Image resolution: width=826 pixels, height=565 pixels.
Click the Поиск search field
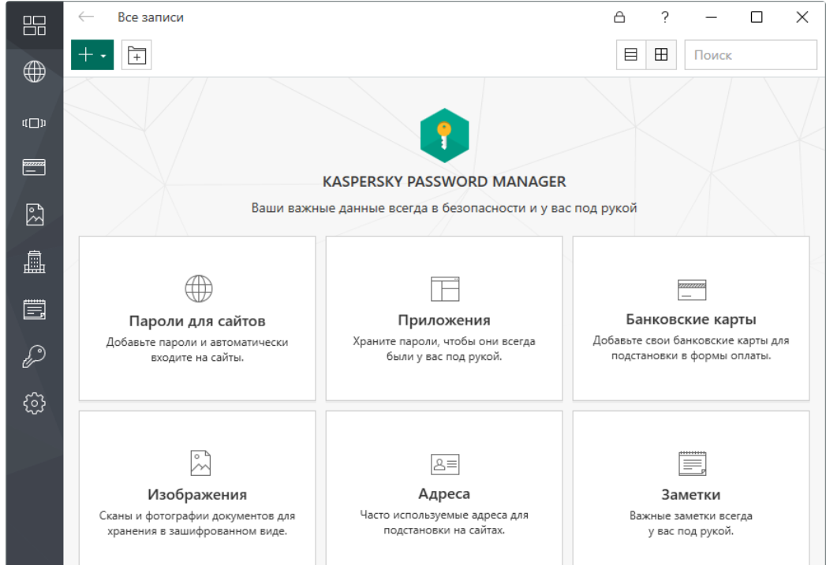[x=751, y=54]
